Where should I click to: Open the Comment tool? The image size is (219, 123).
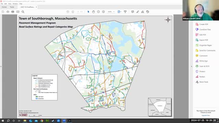202,56
